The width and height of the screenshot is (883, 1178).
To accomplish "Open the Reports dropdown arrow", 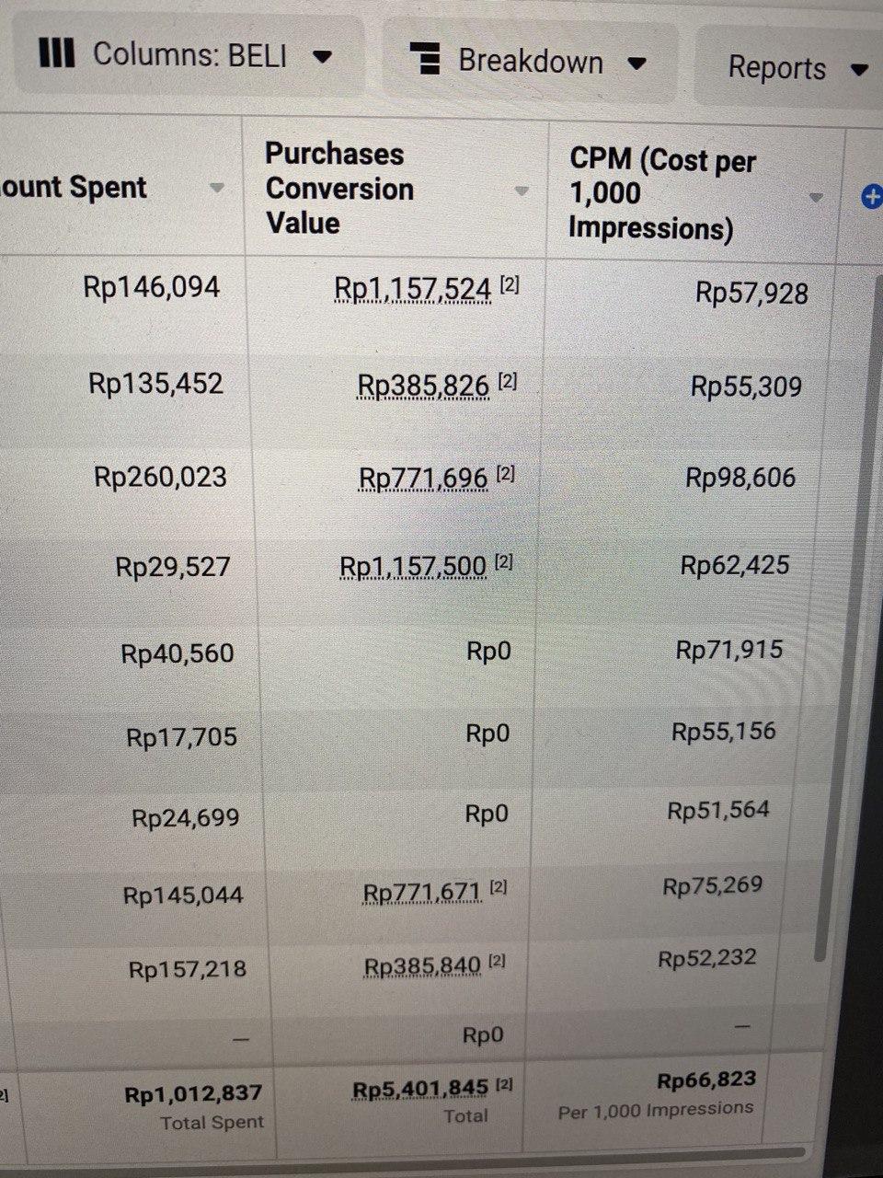I will pos(860,70).
